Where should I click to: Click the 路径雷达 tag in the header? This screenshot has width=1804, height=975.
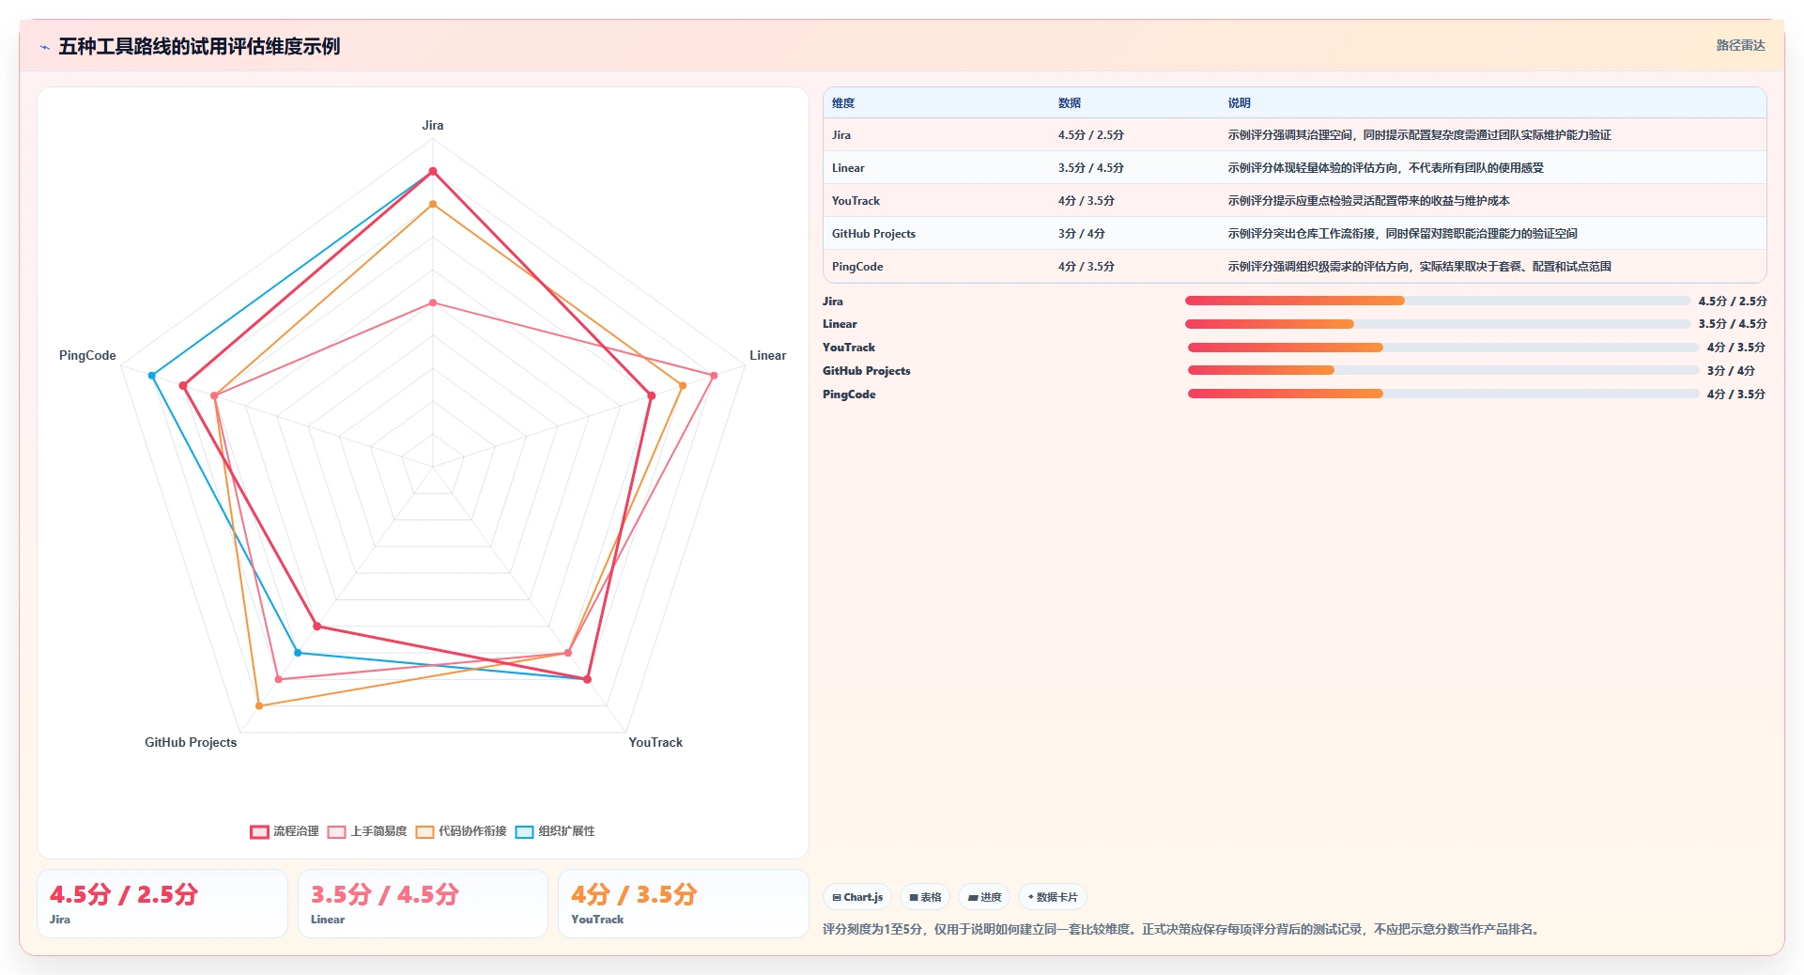tap(1740, 45)
